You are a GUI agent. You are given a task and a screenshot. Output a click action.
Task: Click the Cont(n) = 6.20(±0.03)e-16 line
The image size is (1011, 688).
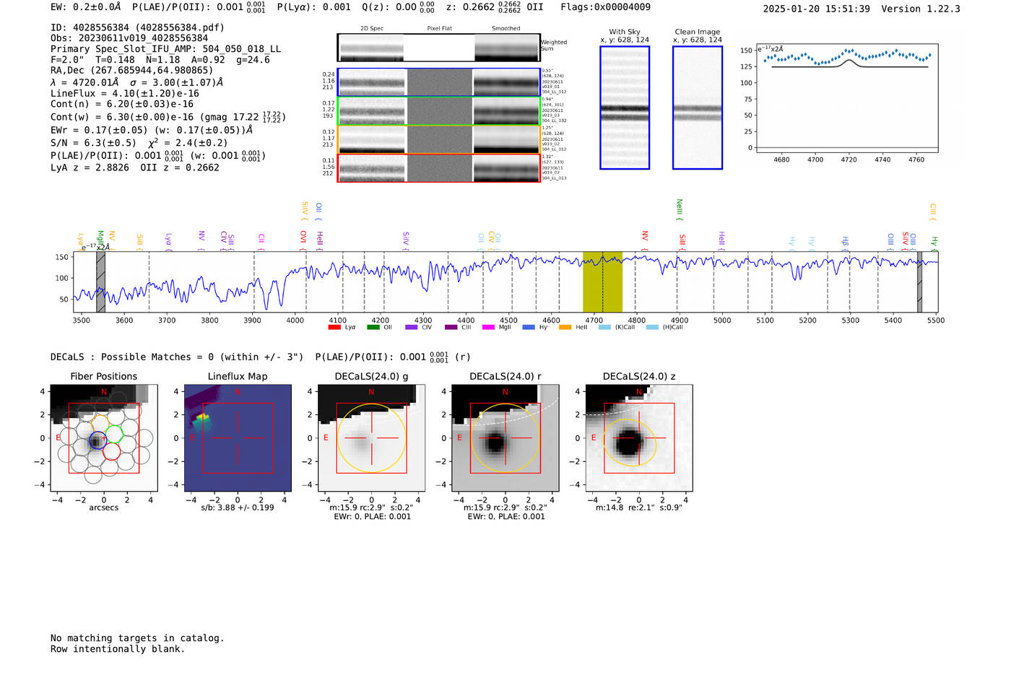pos(121,104)
